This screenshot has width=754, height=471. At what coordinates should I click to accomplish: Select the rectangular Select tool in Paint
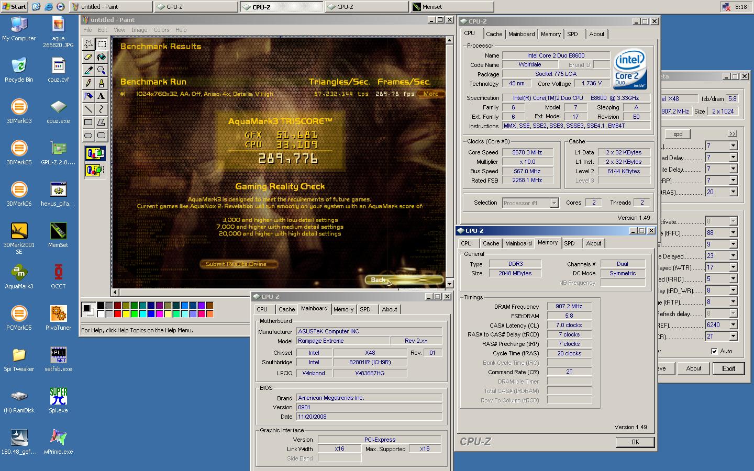[x=102, y=44]
